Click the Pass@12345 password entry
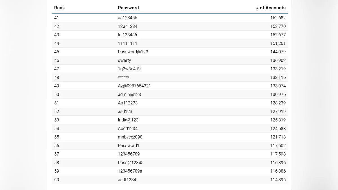Screen dimensions: 338x190 coord(130,163)
